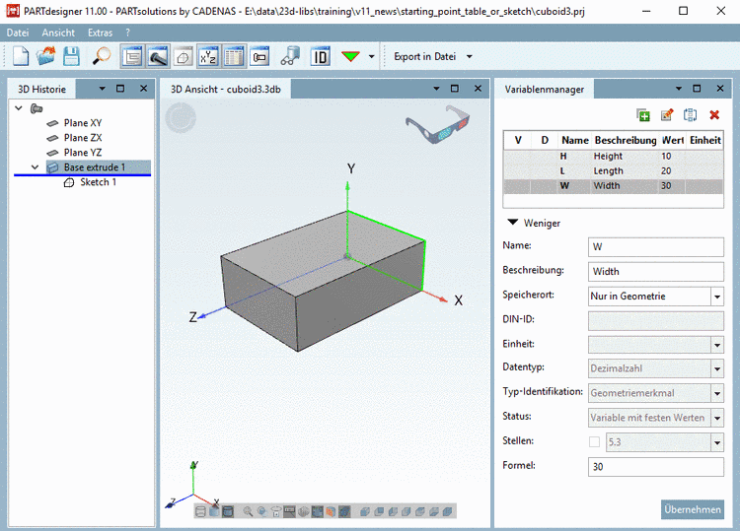Open the 3D Ansicht panel options arrow

pos(436,89)
